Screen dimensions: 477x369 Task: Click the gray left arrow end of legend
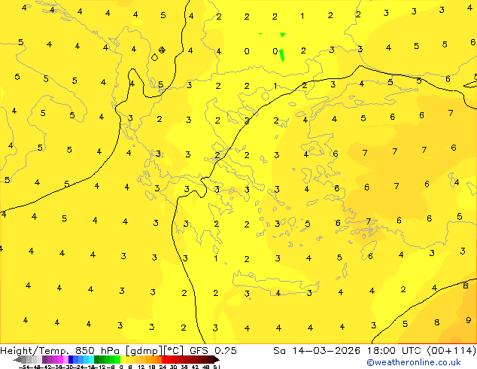coord(17,359)
